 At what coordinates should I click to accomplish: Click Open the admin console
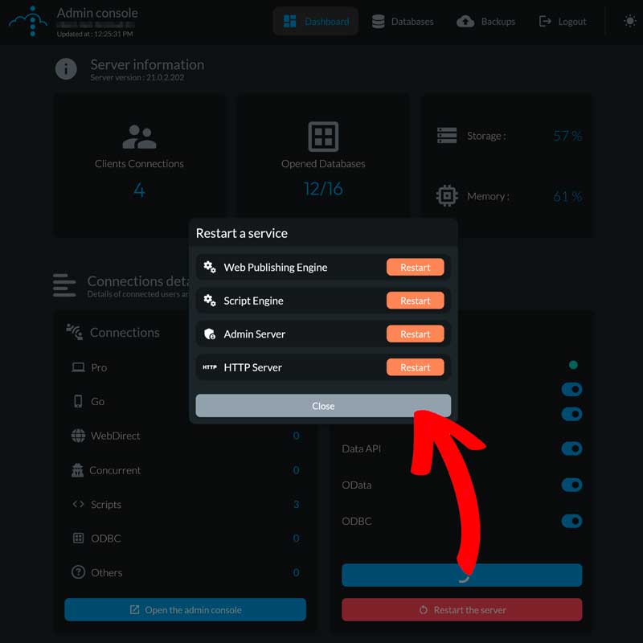tap(185, 610)
